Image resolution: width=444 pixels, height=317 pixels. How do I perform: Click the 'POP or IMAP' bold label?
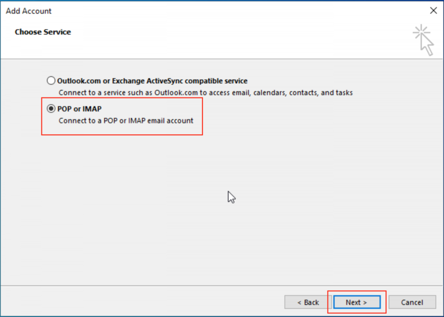point(79,109)
